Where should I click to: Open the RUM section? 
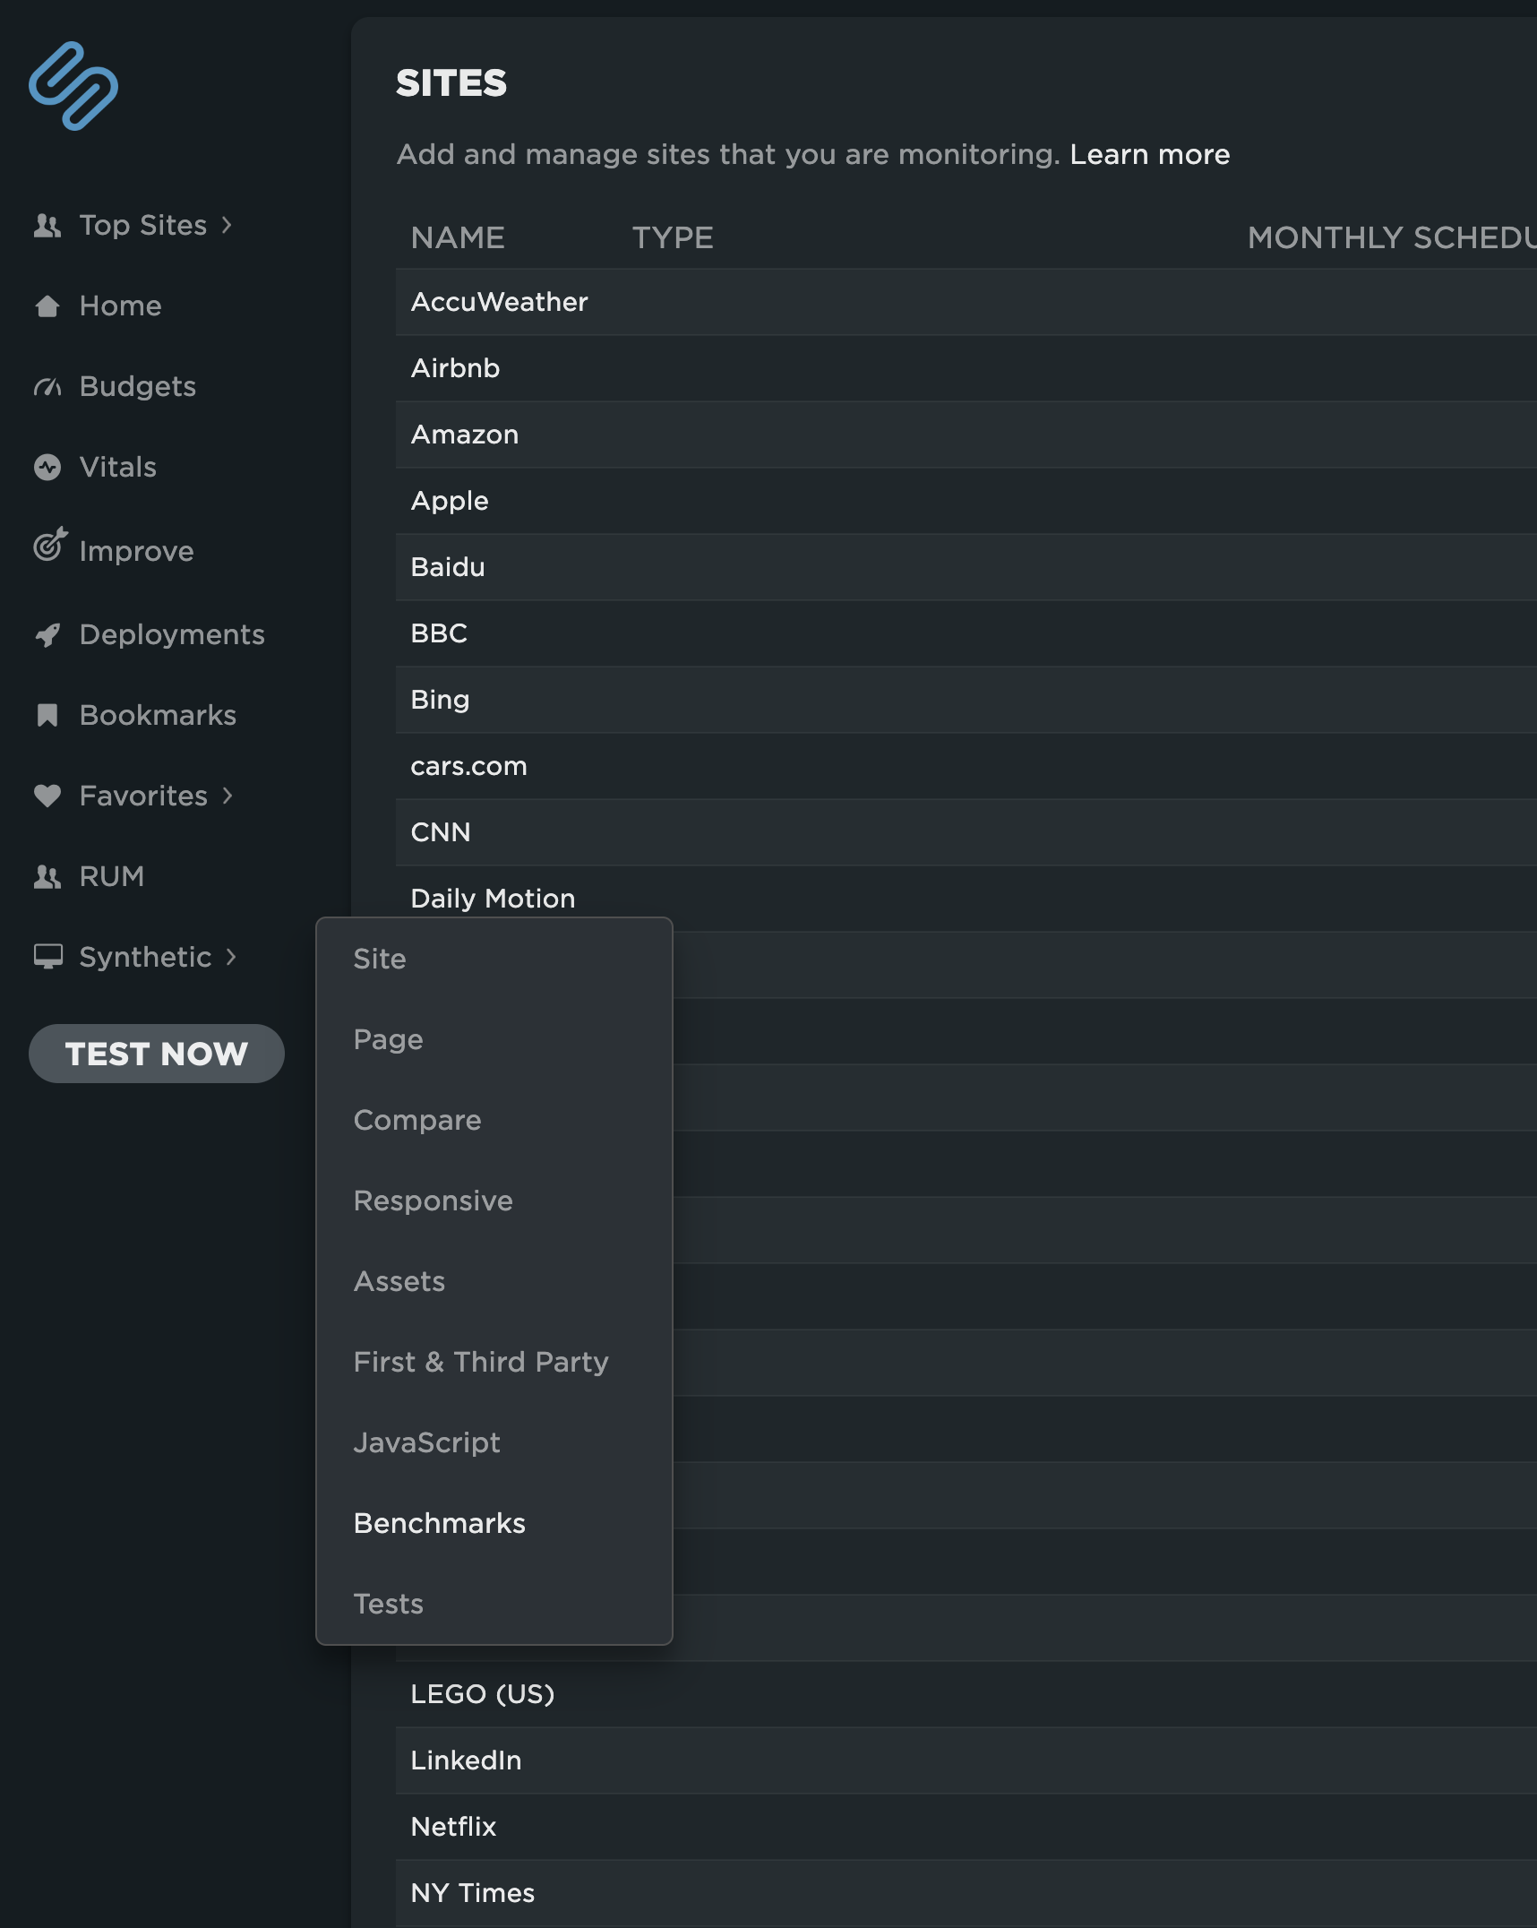pos(112,876)
